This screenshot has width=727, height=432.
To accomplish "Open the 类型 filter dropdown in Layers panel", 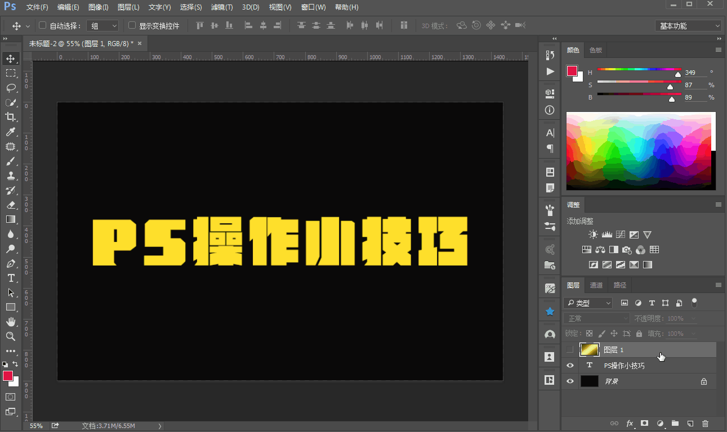I will click(x=588, y=303).
